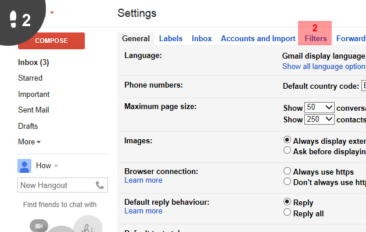The height and width of the screenshot is (232, 366).
Task: Click the video camera hangout bubble
Action: pos(39,226)
